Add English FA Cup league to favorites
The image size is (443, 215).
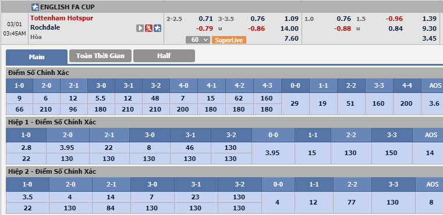click(x=35, y=7)
